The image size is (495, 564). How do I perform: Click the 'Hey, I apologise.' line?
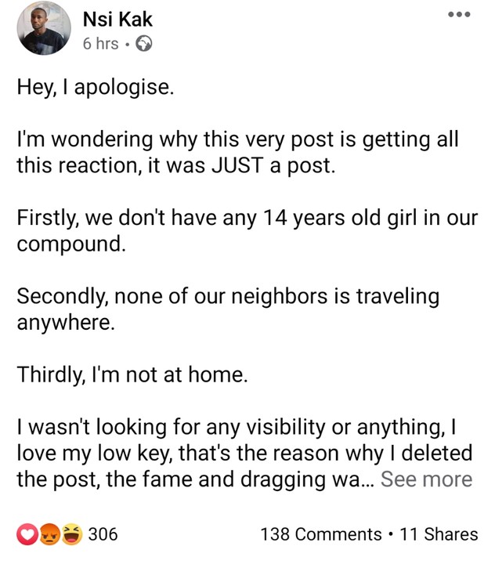coord(94,88)
